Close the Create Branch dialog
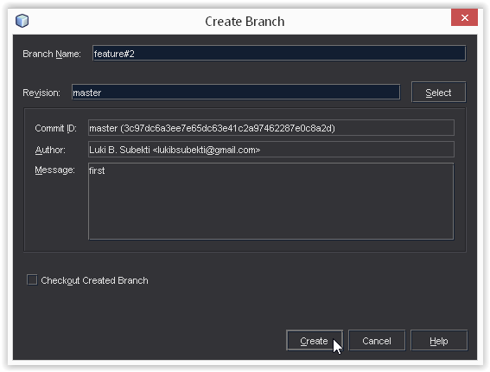This screenshot has width=490, height=372. [x=464, y=17]
